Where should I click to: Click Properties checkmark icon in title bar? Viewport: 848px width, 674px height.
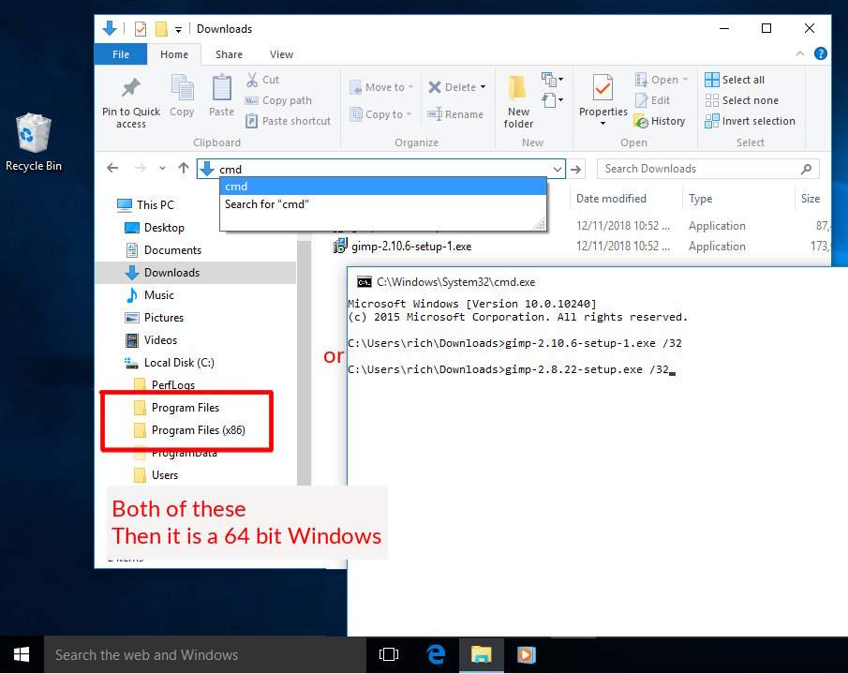140,29
